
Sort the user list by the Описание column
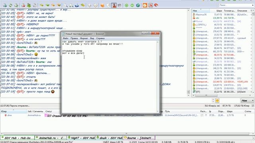click(x=243, y=11)
